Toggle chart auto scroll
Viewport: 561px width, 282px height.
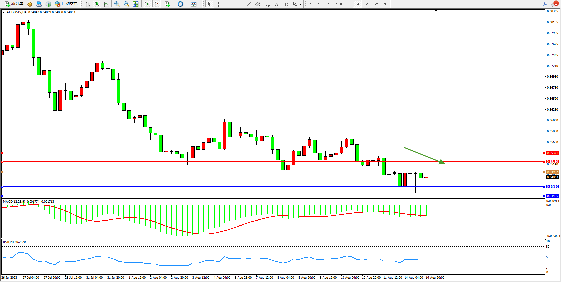pos(148,4)
